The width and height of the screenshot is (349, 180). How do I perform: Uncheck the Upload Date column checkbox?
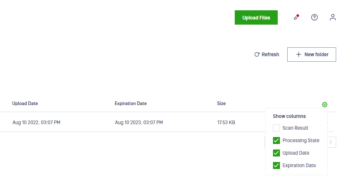tap(276, 153)
